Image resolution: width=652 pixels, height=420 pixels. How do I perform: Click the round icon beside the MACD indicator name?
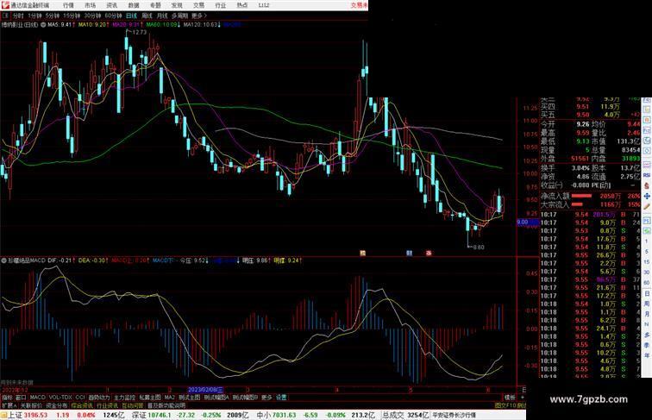3,260
